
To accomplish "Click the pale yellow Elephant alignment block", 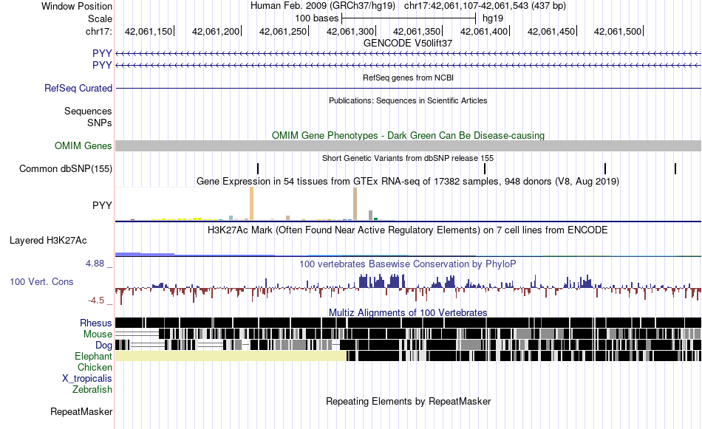I will pos(231,356).
